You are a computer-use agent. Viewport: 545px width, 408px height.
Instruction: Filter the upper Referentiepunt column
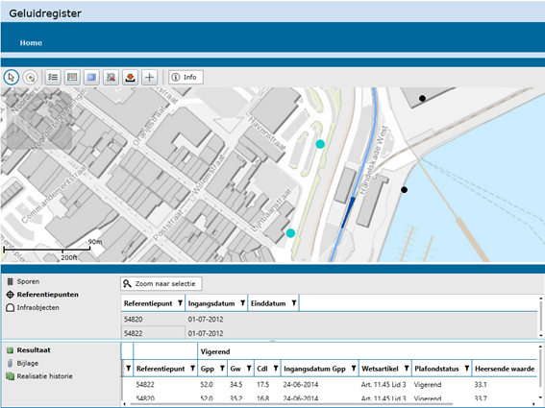point(180,303)
